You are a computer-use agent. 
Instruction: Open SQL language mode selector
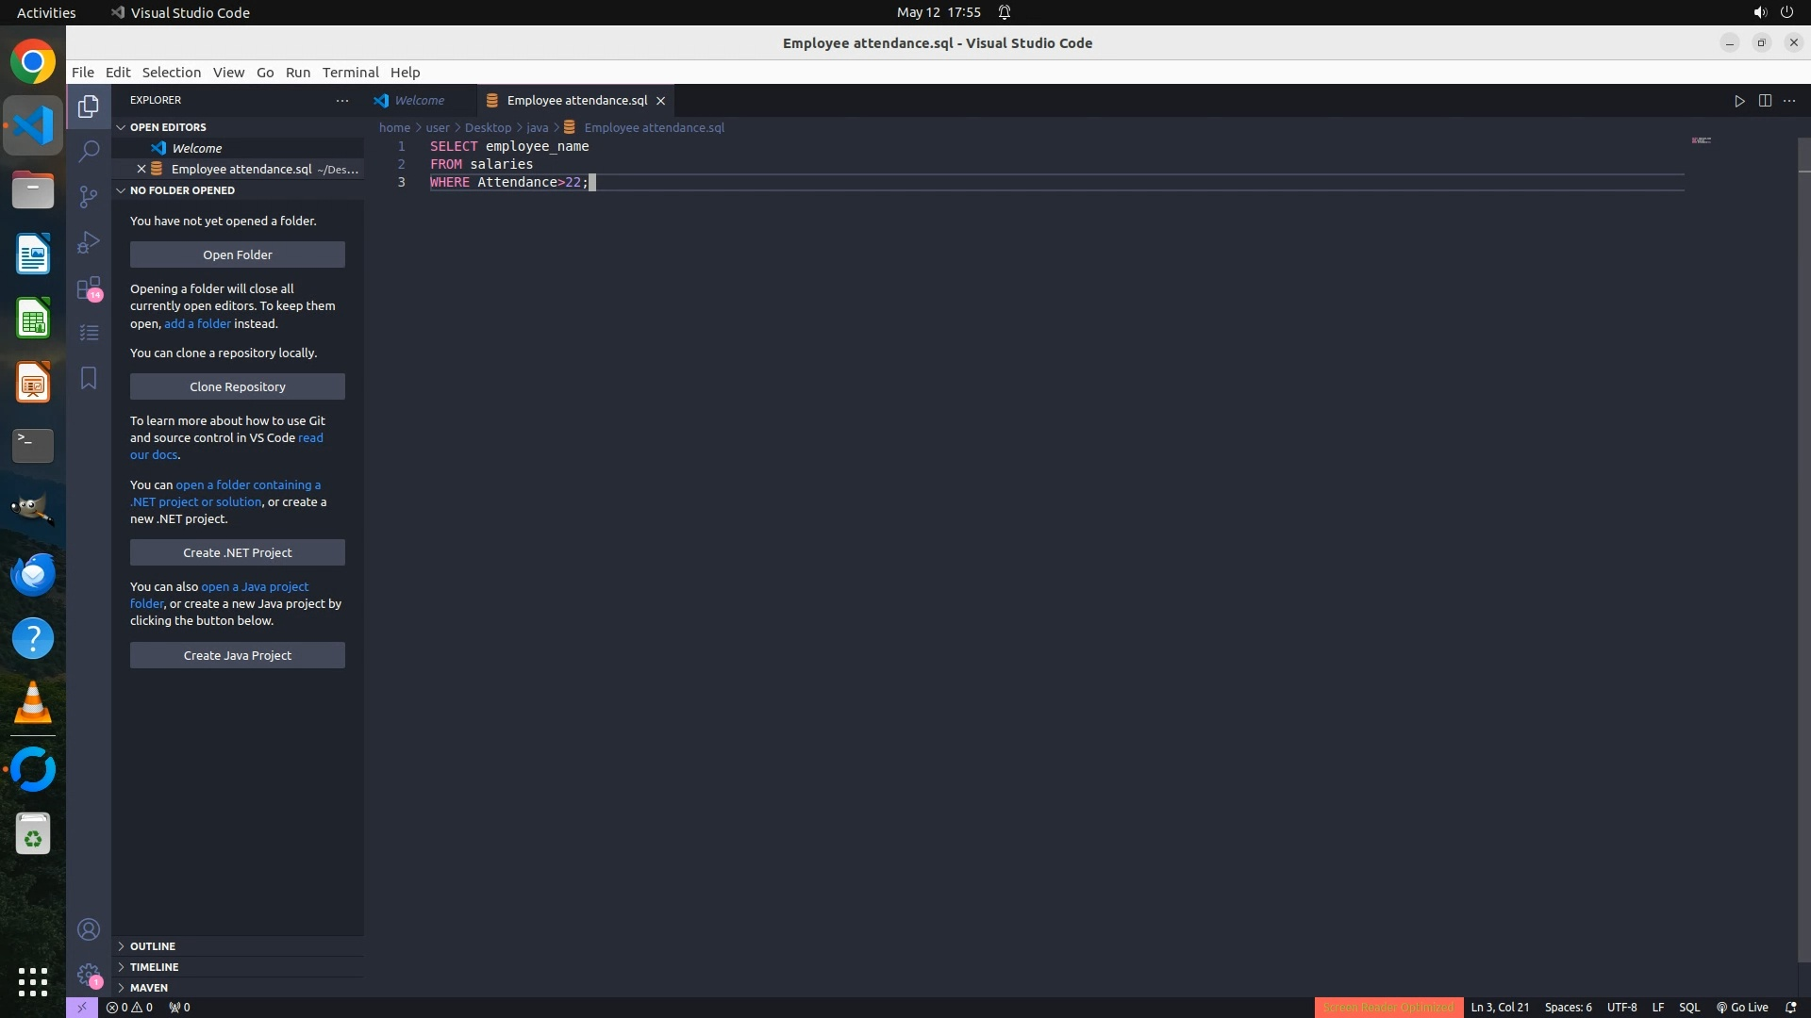coord(1688,1007)
